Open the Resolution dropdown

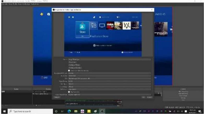tap(109, 76)
